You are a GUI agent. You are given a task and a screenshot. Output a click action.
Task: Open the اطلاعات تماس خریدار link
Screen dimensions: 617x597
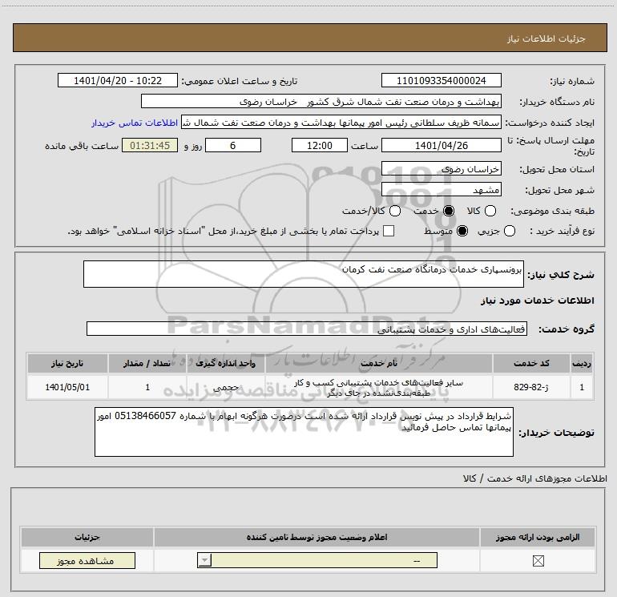pos(135,123)
